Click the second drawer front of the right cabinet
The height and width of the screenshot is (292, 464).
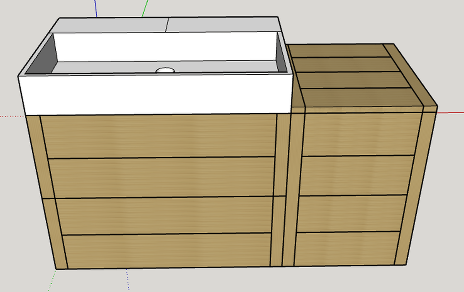tap(357, 176)
